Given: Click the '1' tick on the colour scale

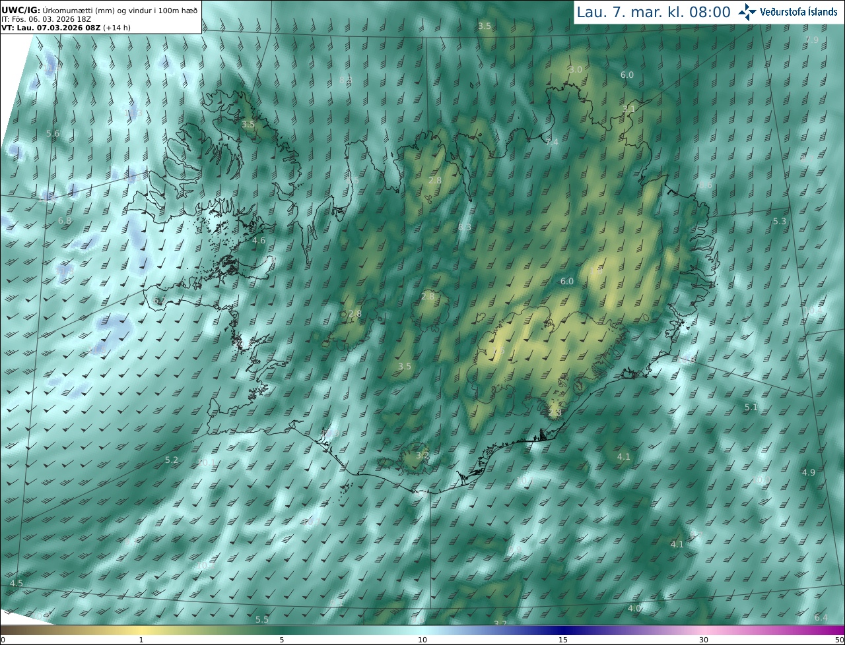Looking at the screenshot, I should click(141, 640).
